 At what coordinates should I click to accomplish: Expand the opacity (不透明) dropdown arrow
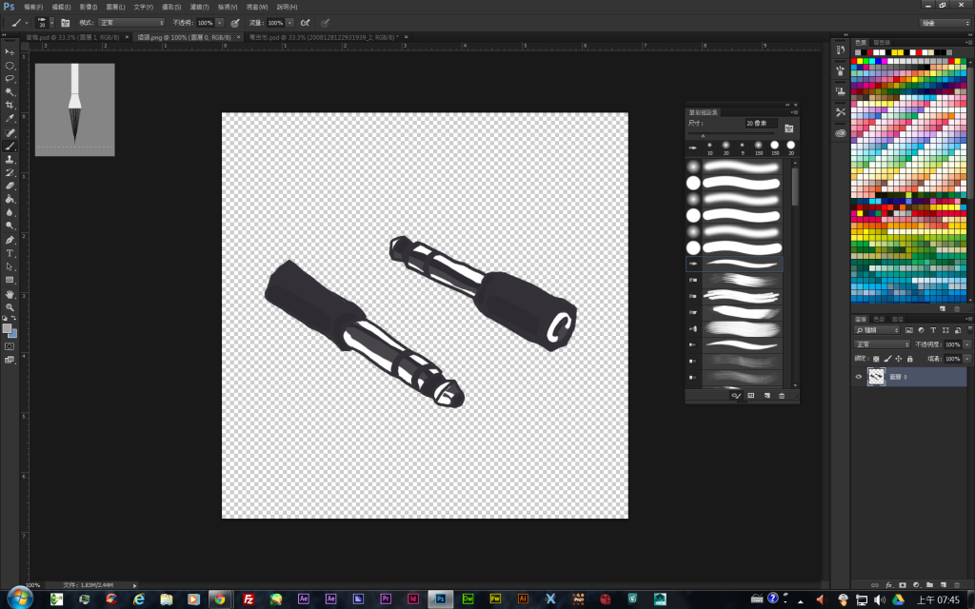click(x=220, y=22)
